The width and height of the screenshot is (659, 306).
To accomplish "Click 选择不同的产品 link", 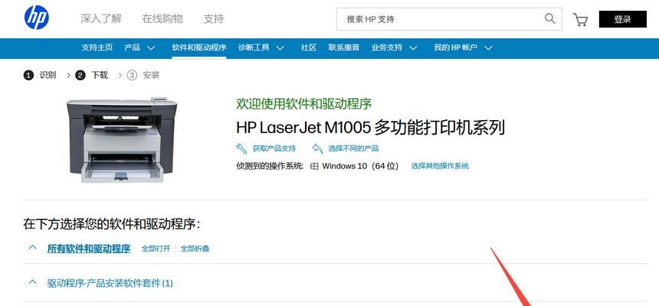I will (353, 148).
